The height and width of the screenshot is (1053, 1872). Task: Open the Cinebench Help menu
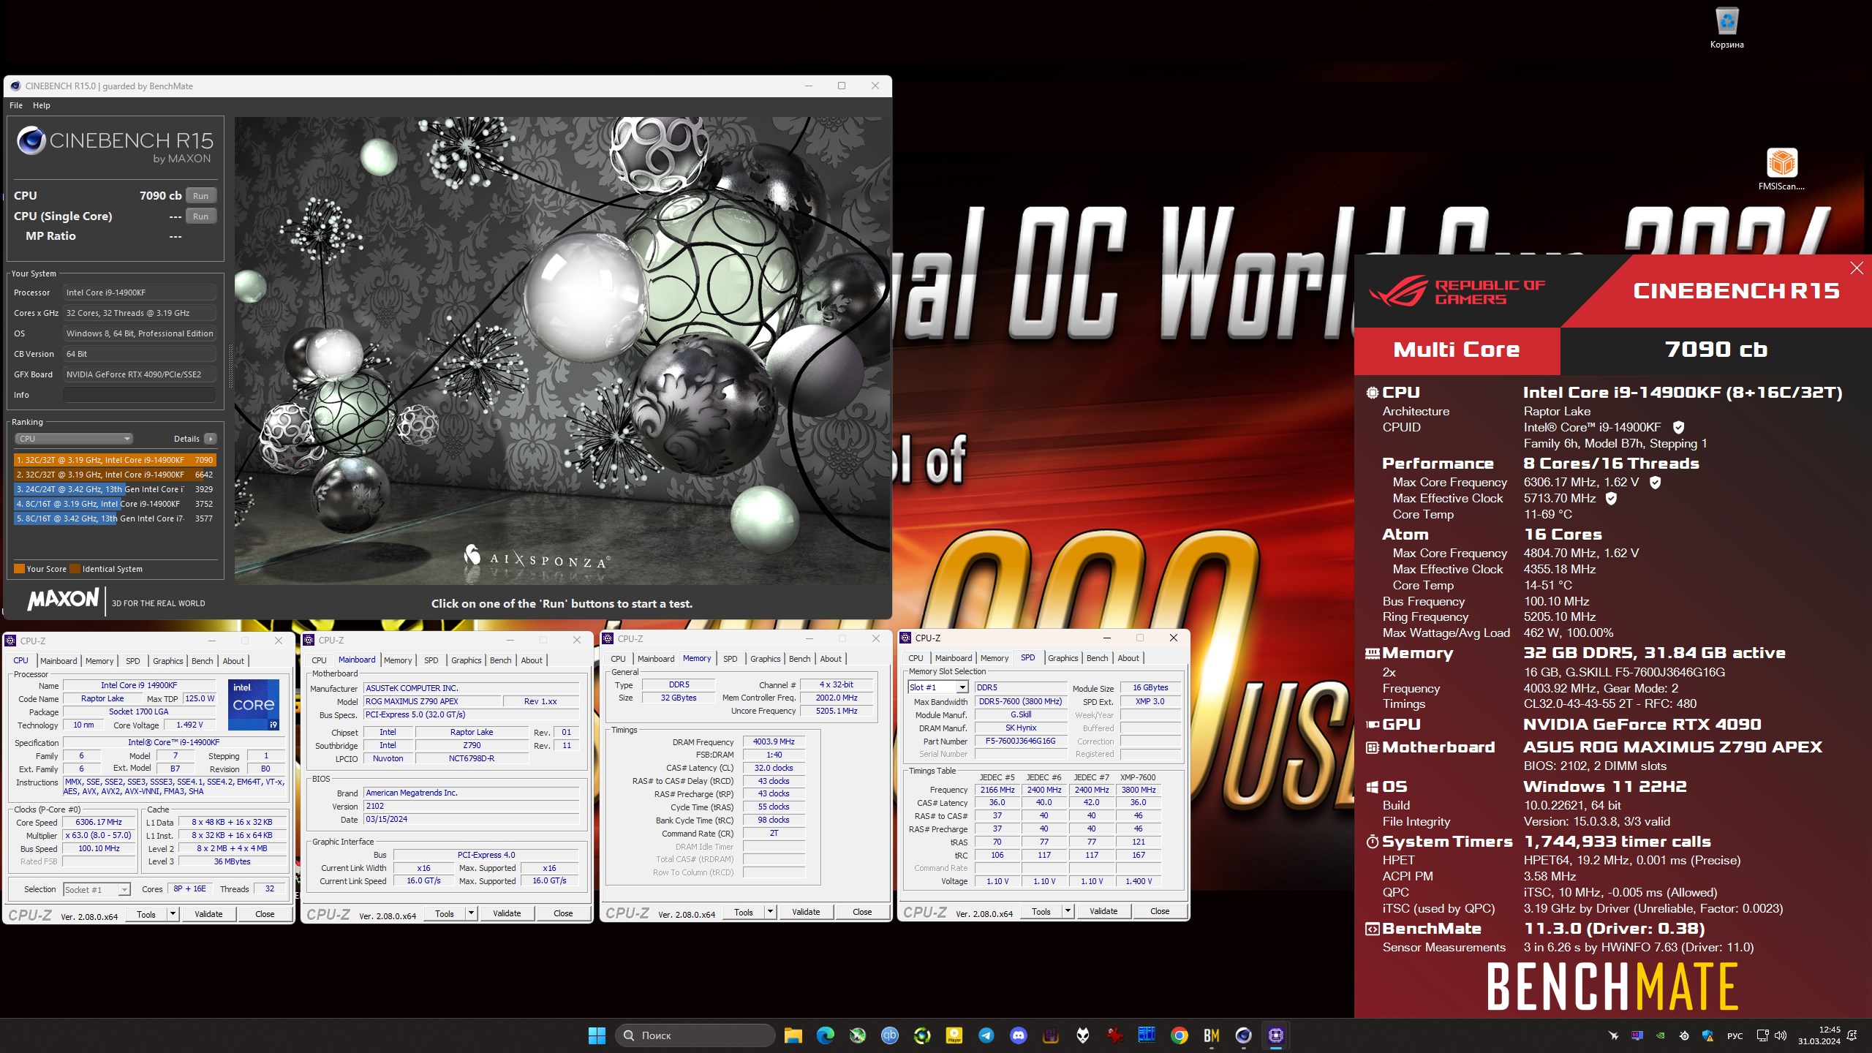42,105
